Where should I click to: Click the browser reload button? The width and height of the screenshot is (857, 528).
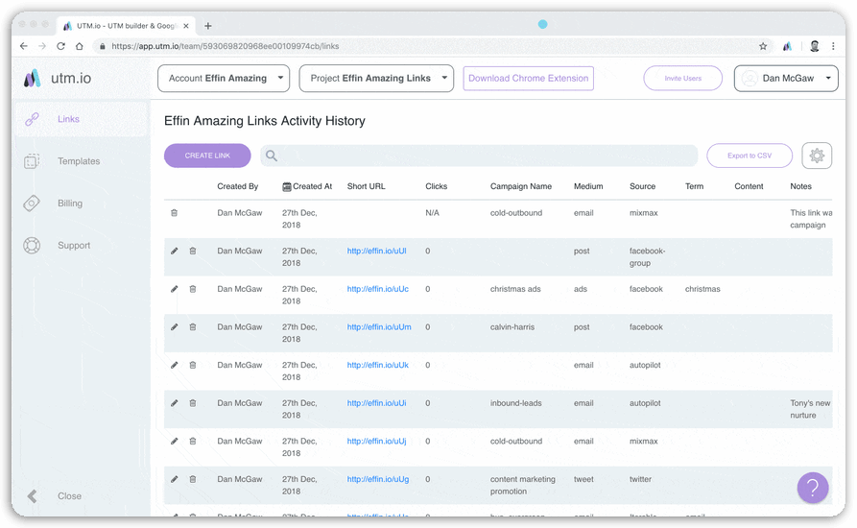[60, 46]
